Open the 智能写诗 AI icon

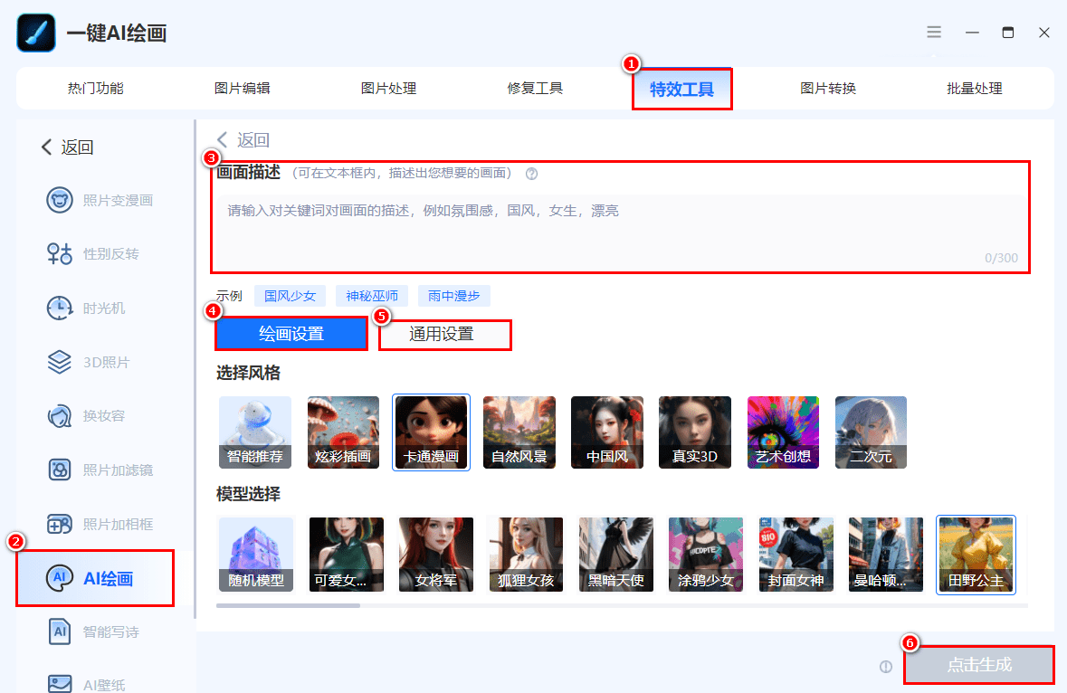(60, 631)
